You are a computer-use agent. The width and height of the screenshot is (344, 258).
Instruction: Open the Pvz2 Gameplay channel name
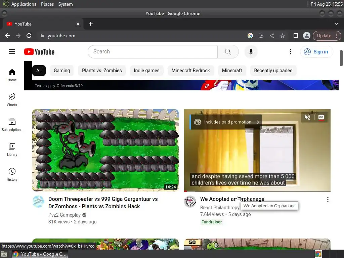click(64, 215)
